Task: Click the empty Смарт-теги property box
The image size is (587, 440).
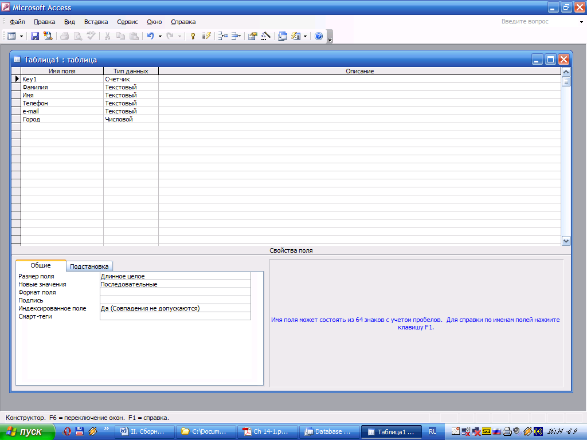Action: point(175,316)
